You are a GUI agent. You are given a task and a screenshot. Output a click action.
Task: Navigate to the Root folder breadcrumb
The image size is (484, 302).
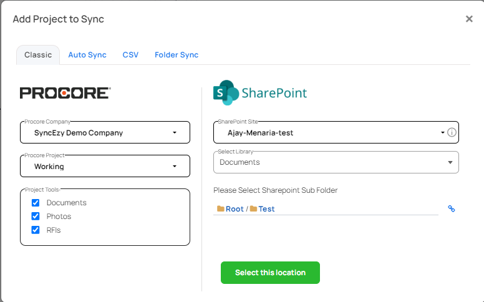click(x=235, y=209)
